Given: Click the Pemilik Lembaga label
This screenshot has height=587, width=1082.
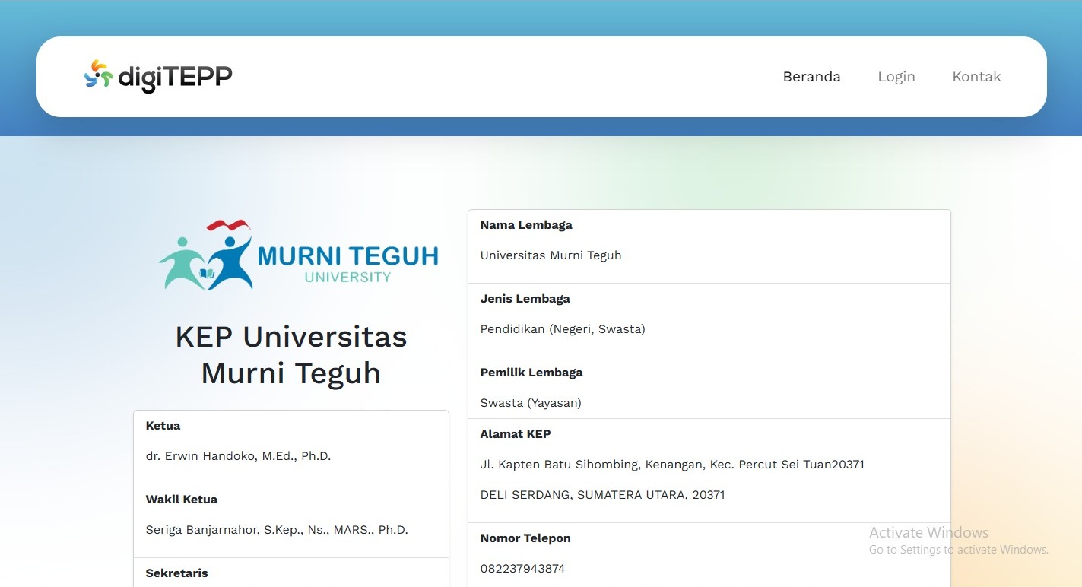Looking at the screenshot, I should tap(531, 373).
